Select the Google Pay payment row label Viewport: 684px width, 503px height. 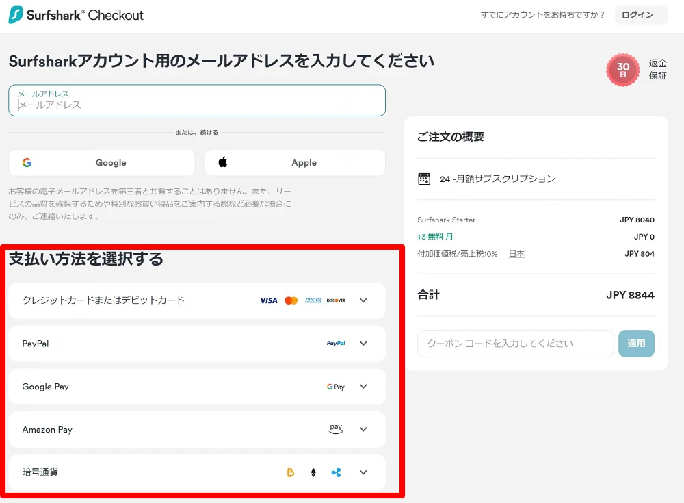pyautogui.click(x=45, y=387)
